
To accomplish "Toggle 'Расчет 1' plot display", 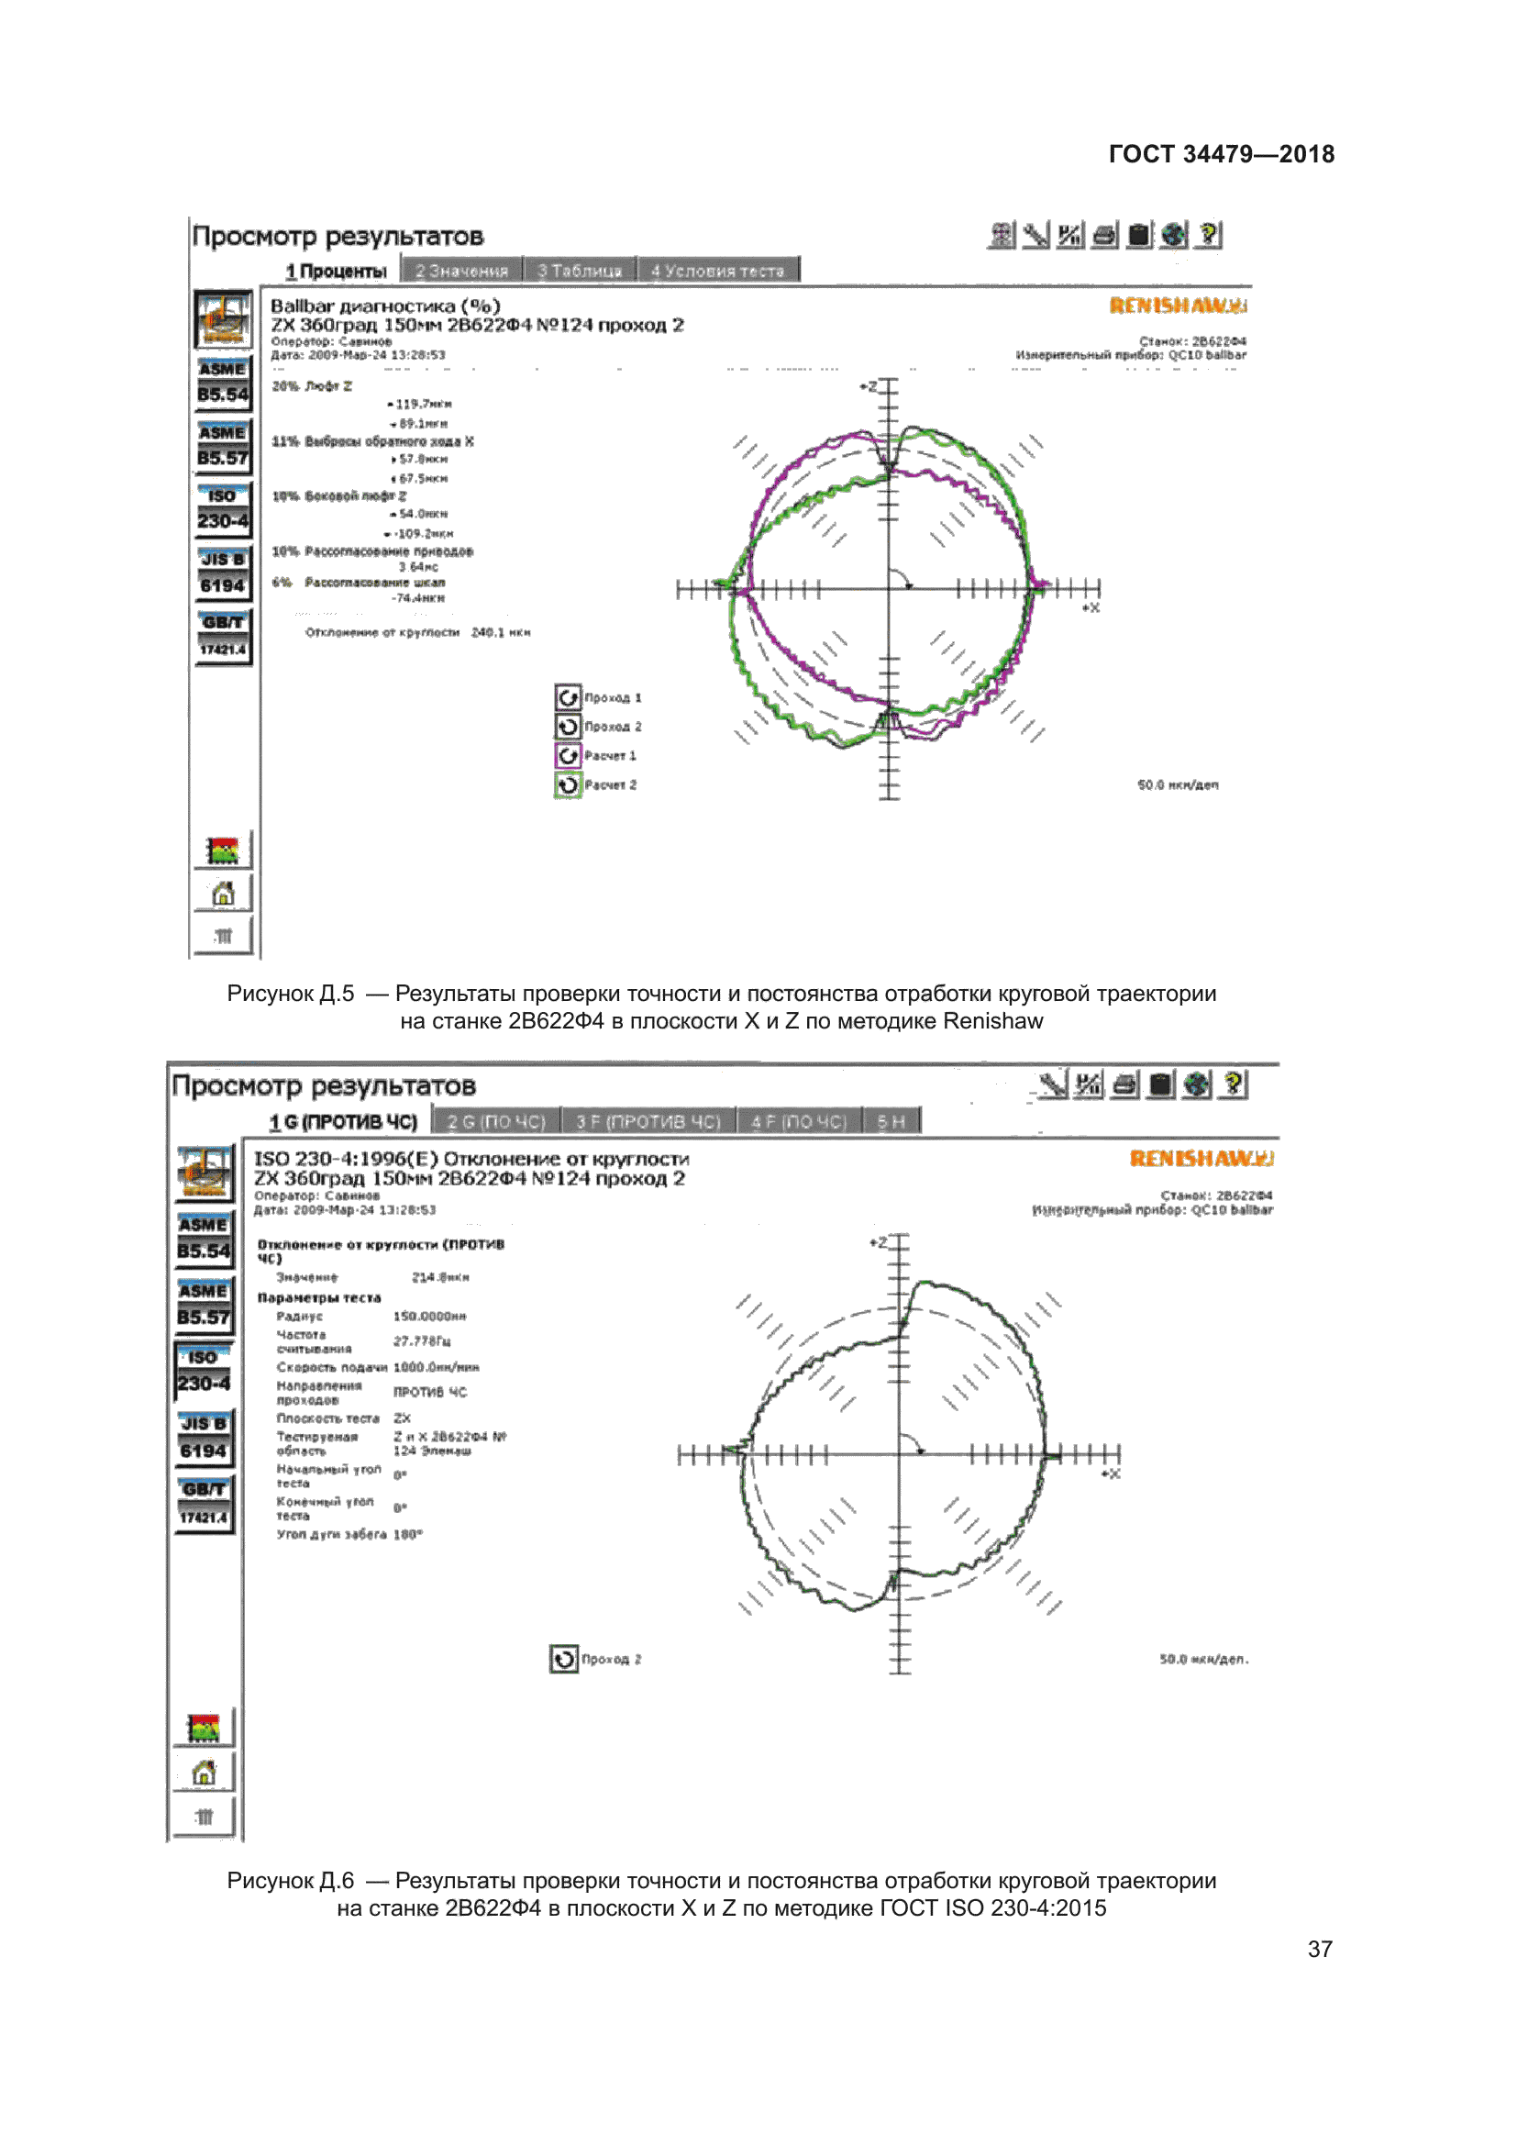I will [568, 755].
